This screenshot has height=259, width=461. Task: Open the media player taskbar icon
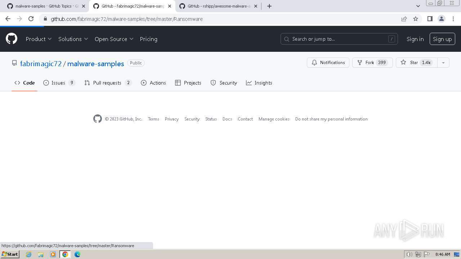pos(53,254)
